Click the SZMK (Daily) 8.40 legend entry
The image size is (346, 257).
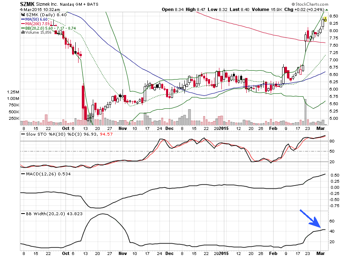click(46, 15)
